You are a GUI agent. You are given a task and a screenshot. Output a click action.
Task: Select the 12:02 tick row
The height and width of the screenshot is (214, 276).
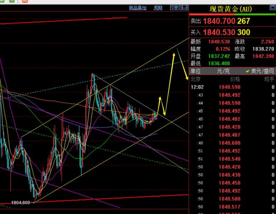coord(232,87)
